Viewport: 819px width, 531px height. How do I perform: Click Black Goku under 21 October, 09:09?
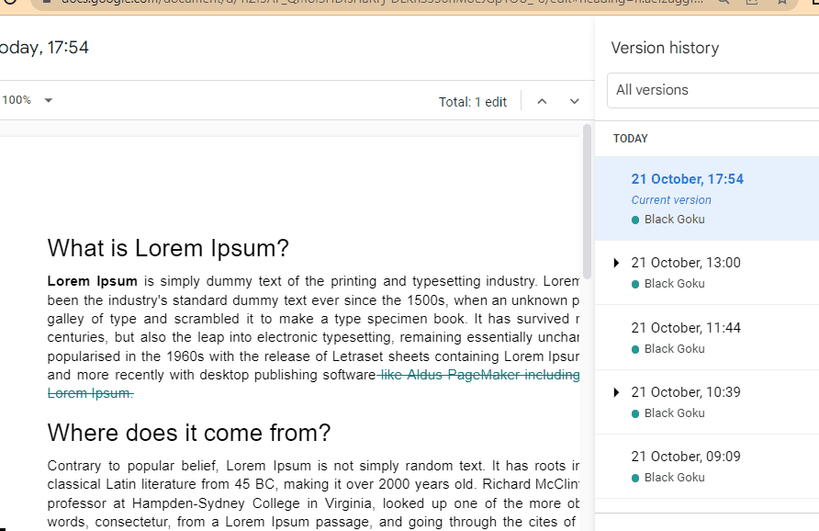pos(674,477)
